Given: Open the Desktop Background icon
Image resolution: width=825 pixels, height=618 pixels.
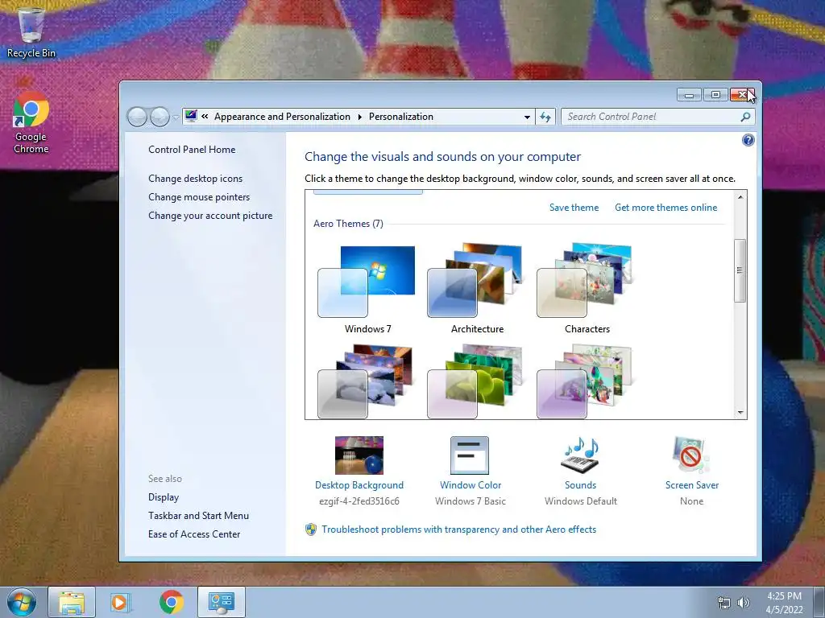Looking at the screenshot, I should (359, 455).
